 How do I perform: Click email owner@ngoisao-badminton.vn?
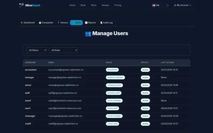[63, 85]
